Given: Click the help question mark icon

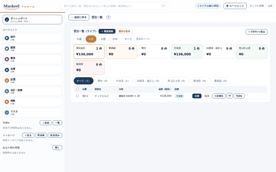Looking at the screenshot, I should pos(108,18).
